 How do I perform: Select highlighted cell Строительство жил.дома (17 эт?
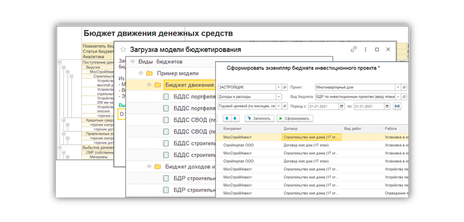coord(311,137)
